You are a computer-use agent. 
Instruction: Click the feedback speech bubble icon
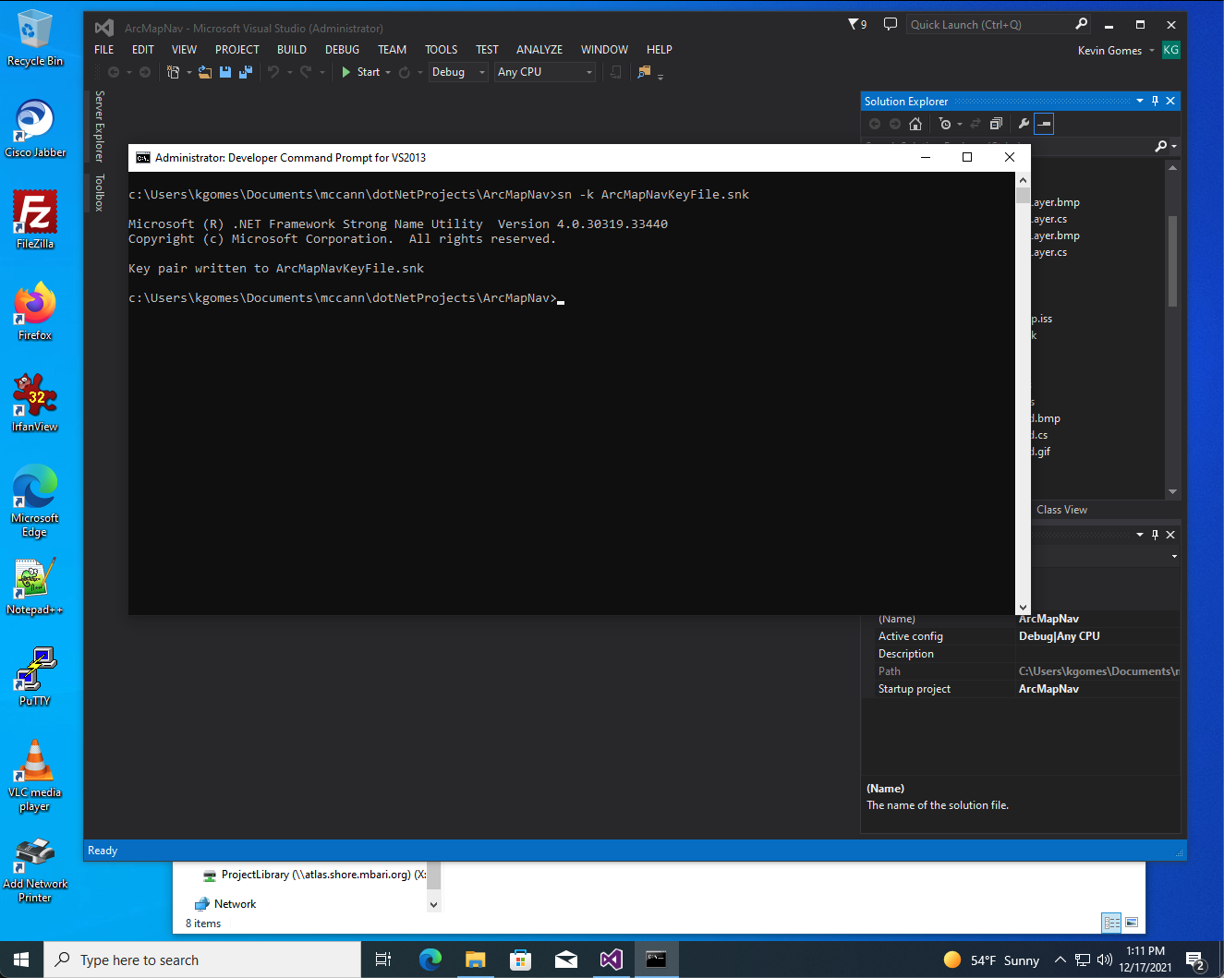click(890, 24)
